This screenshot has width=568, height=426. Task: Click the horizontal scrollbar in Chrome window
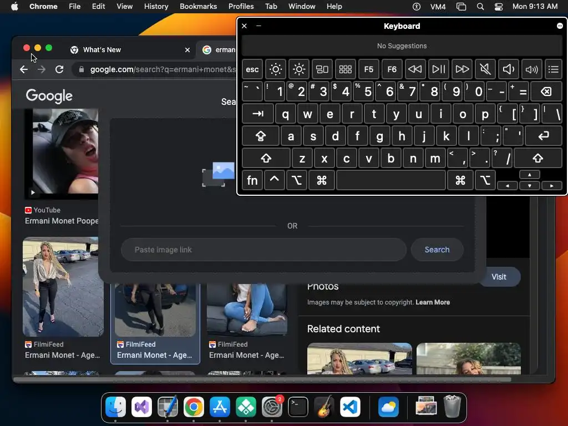262,379
